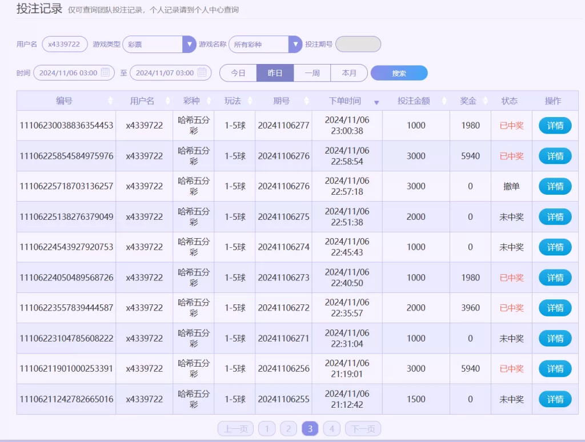This screenshot has width=585, height=442.
Task: Go to next page with 下一页
Action: coord(363,428)
